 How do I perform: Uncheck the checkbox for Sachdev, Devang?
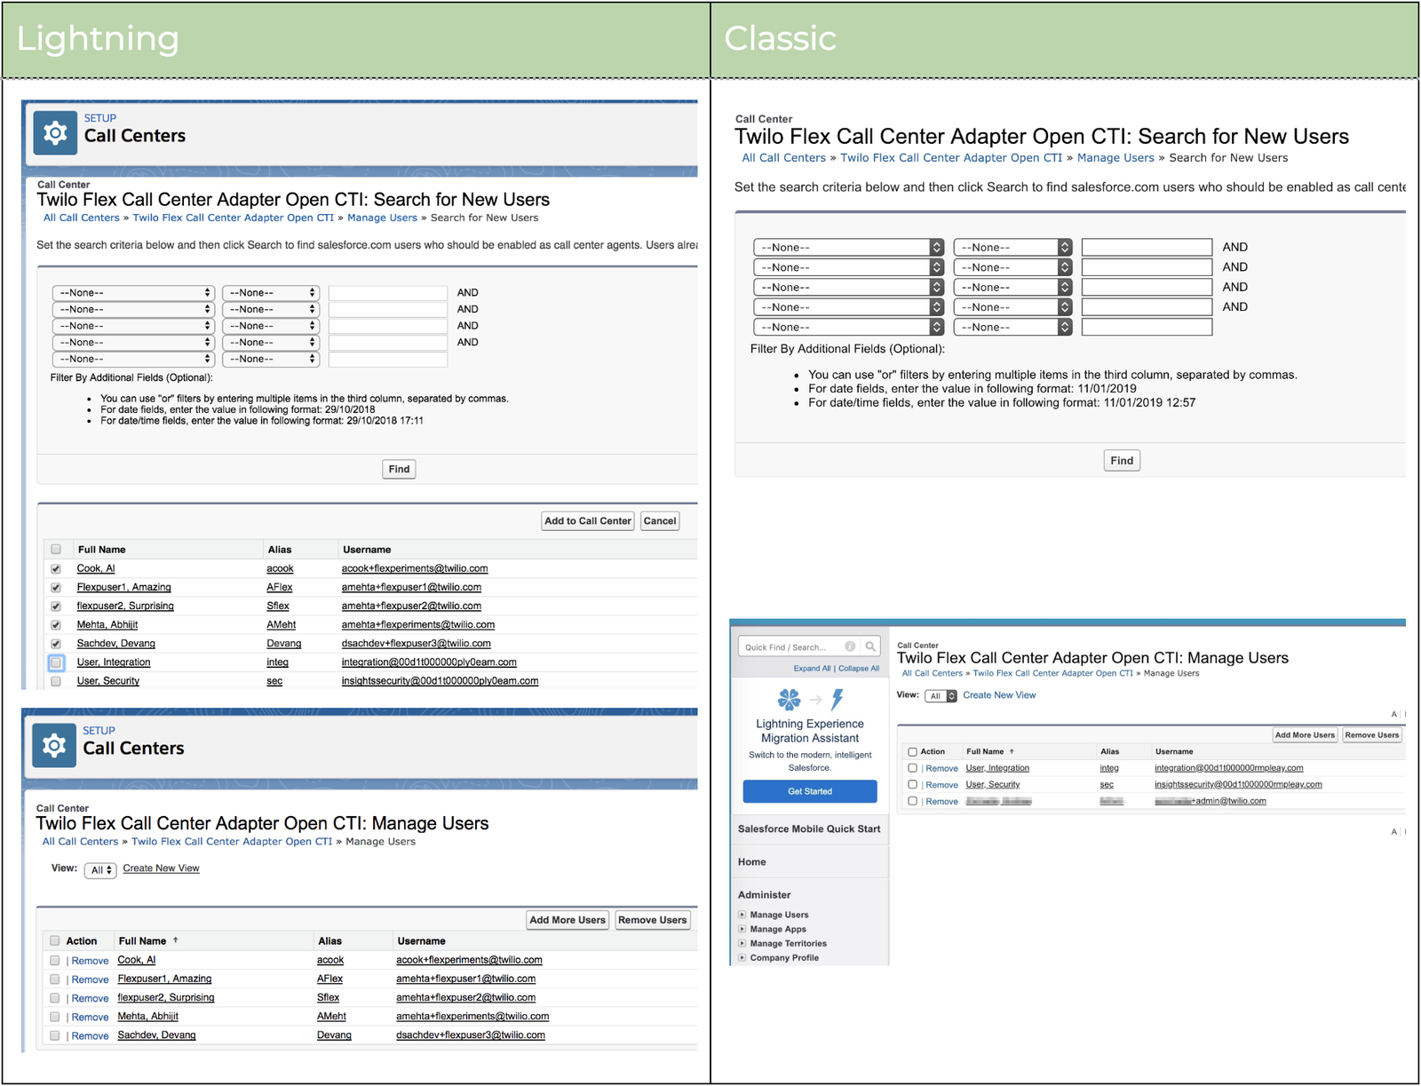pos(55,643)
